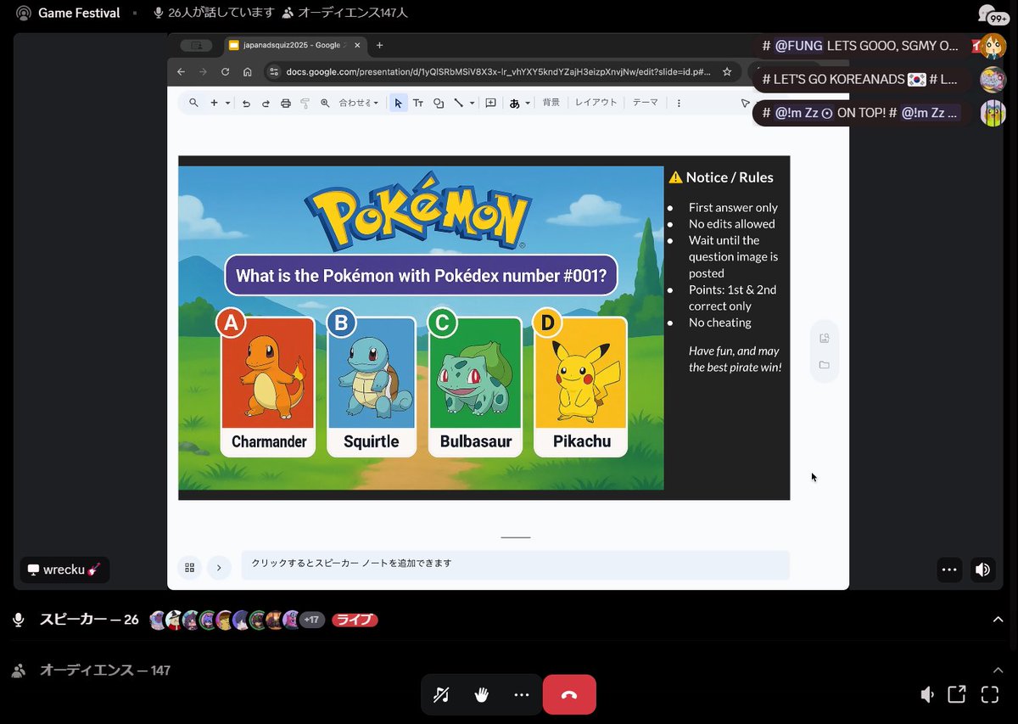Select the paint format tool

tap(305, 103)
